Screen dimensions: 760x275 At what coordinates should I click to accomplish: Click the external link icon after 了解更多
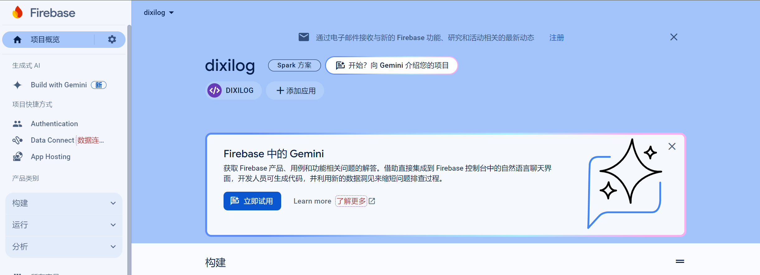coord(372,201)
